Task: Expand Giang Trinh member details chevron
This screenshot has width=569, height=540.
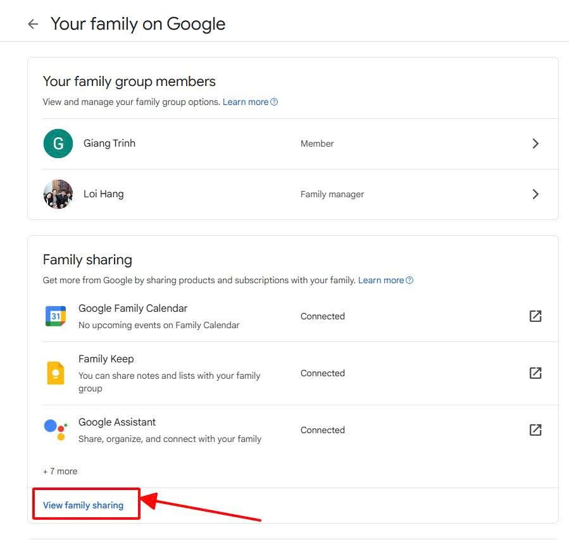Action: pos(535,144)
